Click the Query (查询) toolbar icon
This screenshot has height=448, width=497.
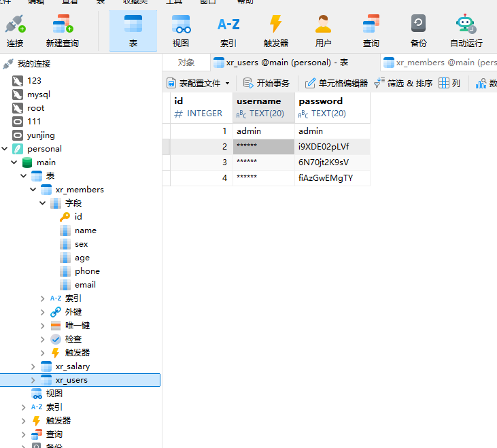[x=371, y=31]
